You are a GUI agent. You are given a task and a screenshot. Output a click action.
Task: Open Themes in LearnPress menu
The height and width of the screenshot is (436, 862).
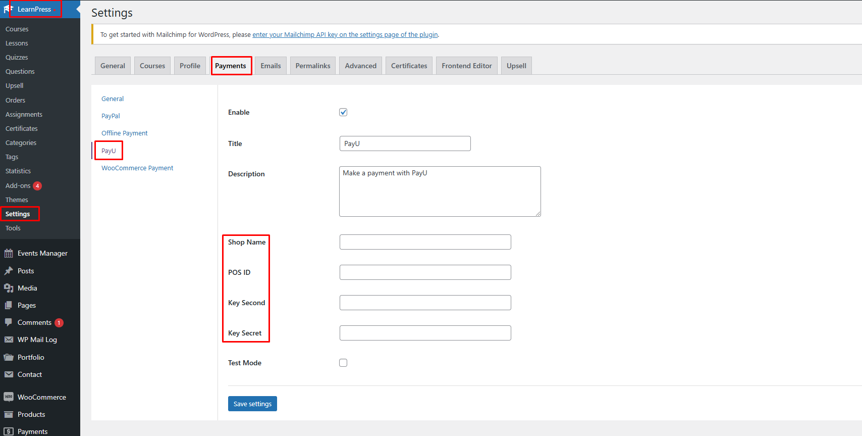click(x=17, y=200)
